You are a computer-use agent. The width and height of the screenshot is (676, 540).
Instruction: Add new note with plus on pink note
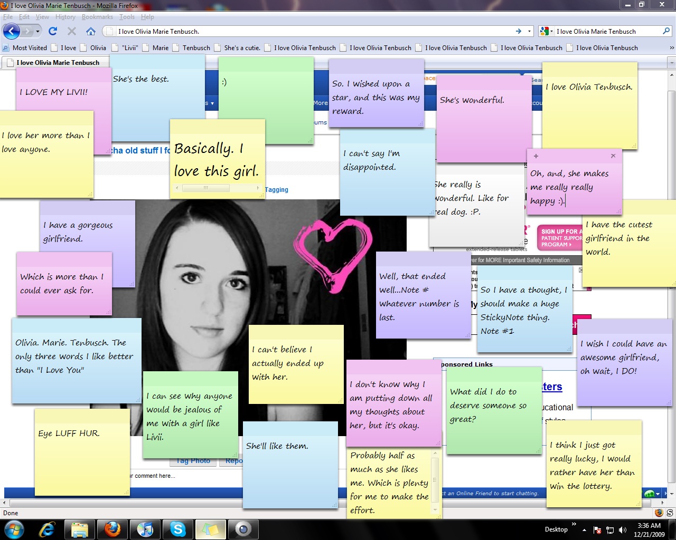pos(536,156)
